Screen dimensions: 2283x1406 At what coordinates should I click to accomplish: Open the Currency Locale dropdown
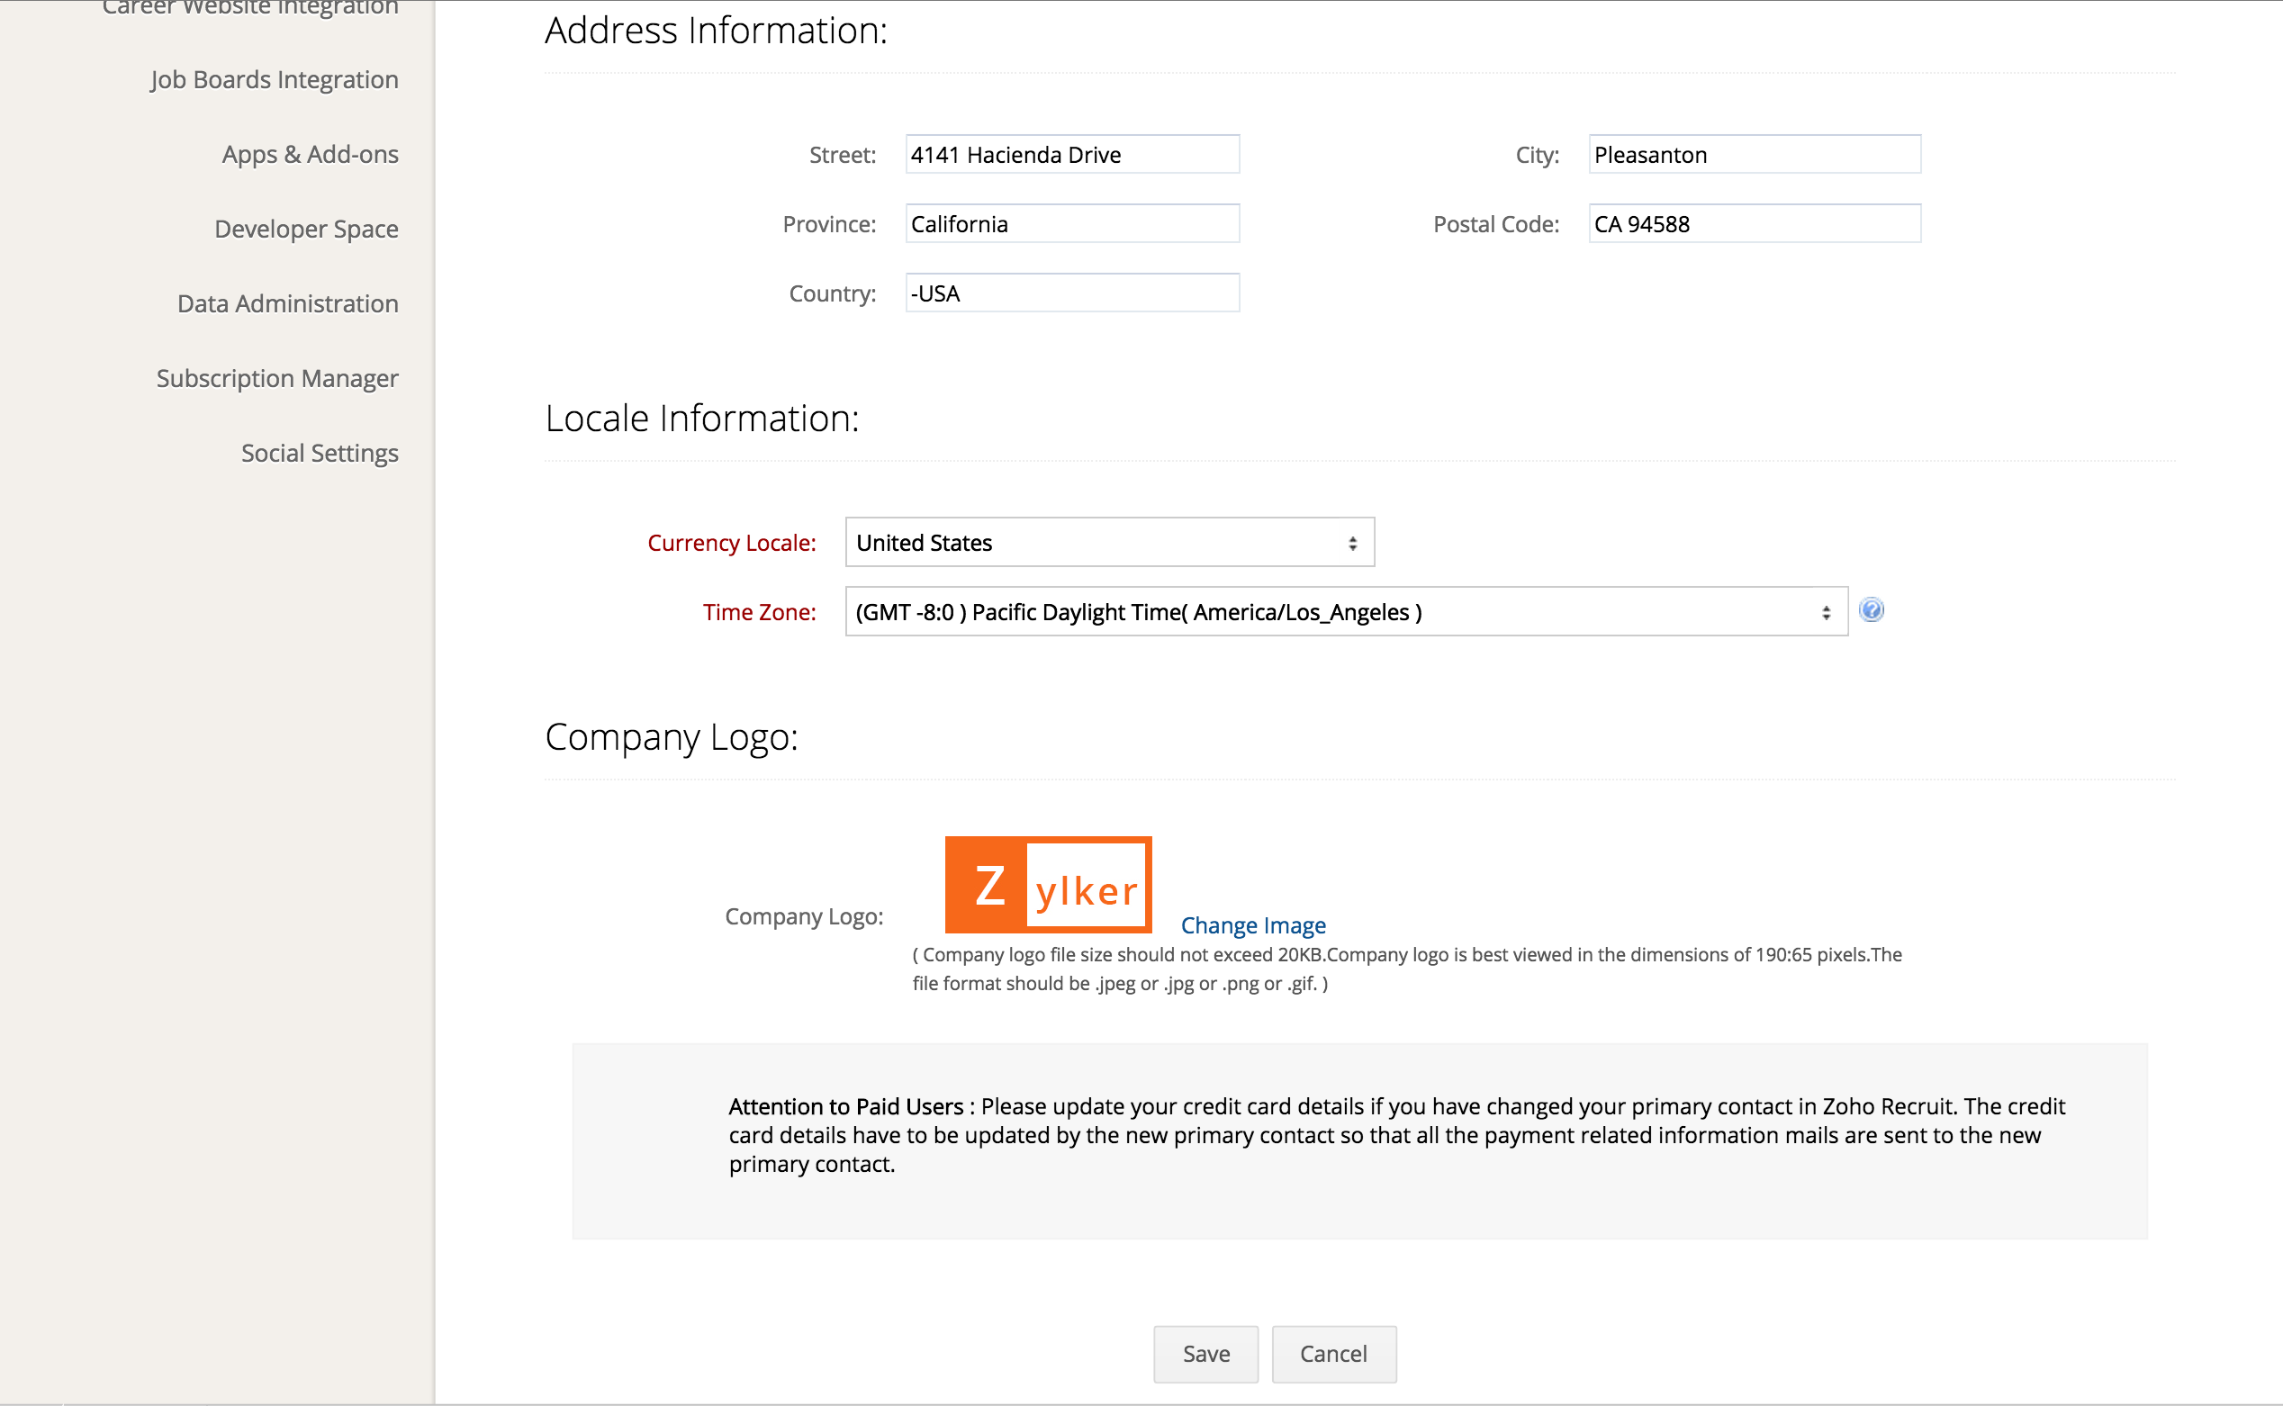tap(1108, 542)
